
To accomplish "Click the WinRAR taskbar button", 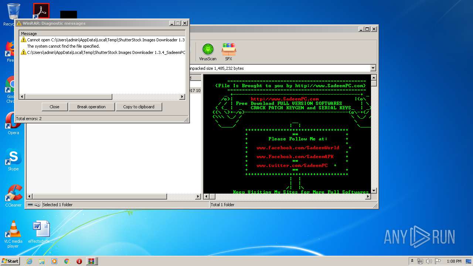I will (91, 261).
